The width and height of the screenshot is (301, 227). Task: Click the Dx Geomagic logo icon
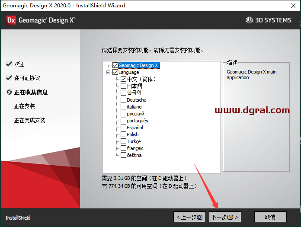point(11,20)
